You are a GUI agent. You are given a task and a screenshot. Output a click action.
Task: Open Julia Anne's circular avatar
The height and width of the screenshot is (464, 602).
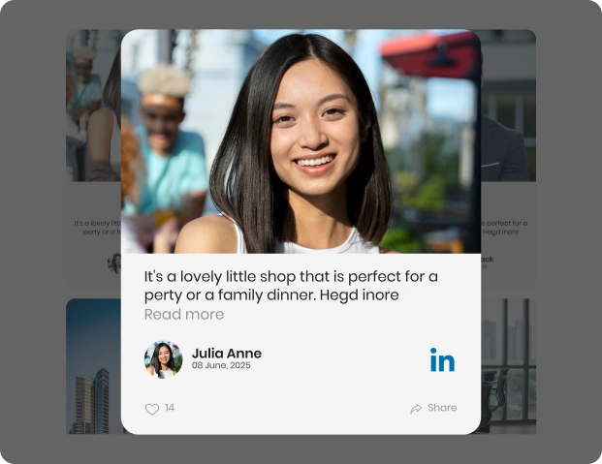tap(163, 359)
